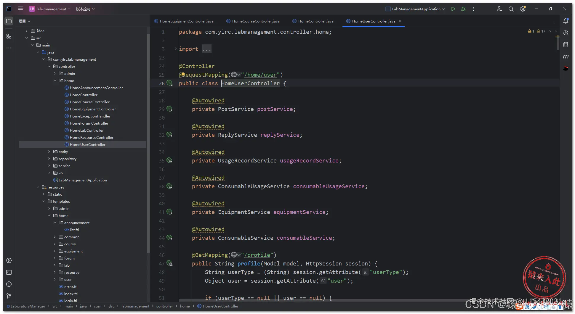
Task: Open the 项目 view selector dropdown
Action: point(24,21)
